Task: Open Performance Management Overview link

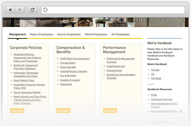Action: [x=121, y=60]
